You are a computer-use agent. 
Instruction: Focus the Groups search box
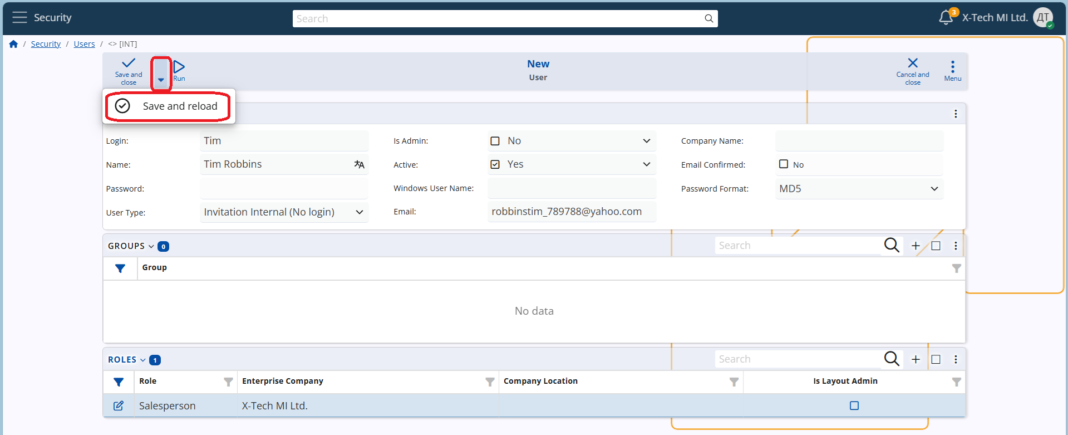pyautogui.click(x=798, y=246)
